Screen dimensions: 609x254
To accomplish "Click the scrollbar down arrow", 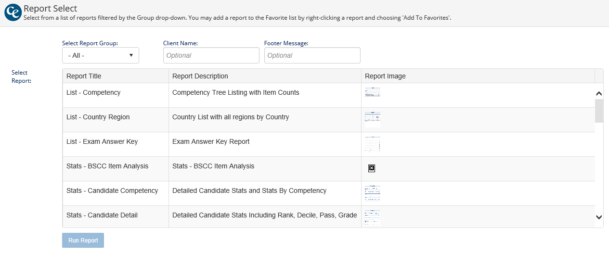I will (599, 217).
